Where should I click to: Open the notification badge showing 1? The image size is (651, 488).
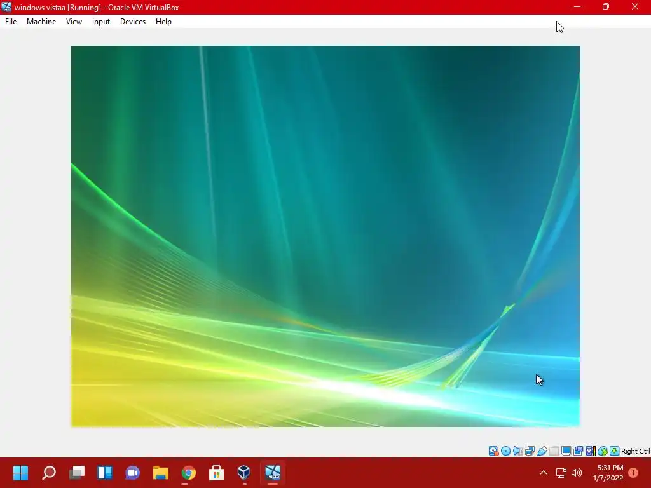pos(633,473)
